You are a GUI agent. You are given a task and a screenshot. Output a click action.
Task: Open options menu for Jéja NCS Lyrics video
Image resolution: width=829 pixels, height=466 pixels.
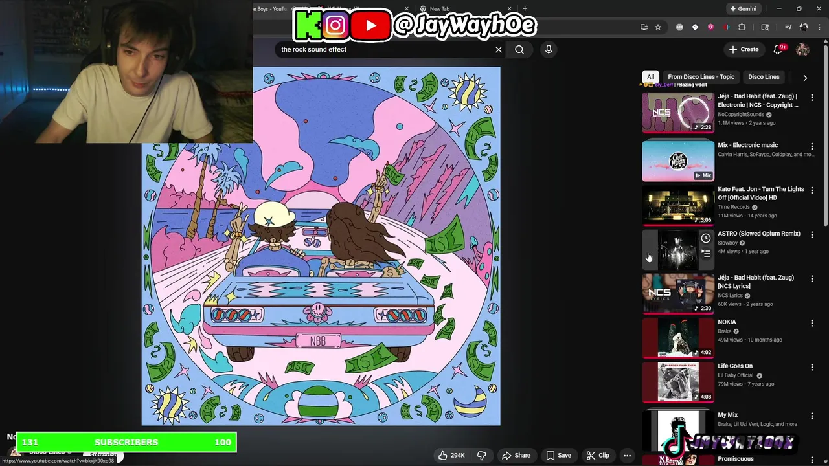click(x=812, y=278)
